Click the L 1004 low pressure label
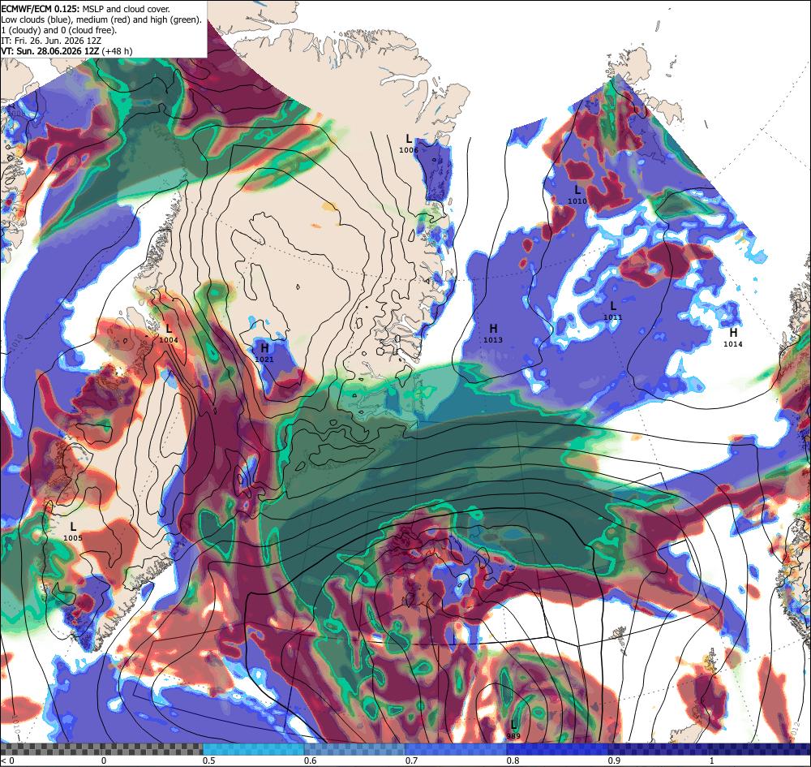Screen dimensions: 811x767 (x=169, y=334)
